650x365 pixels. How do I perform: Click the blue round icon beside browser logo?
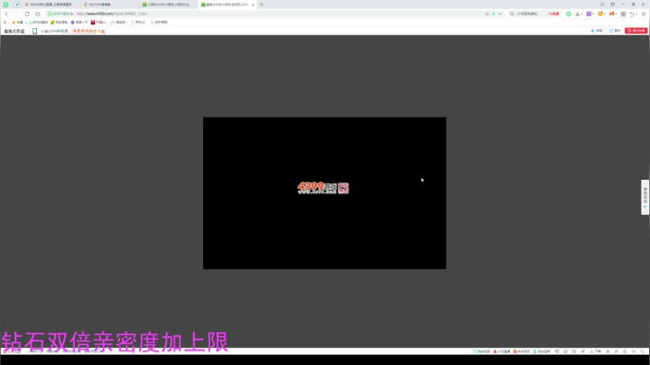pos(16,5)
